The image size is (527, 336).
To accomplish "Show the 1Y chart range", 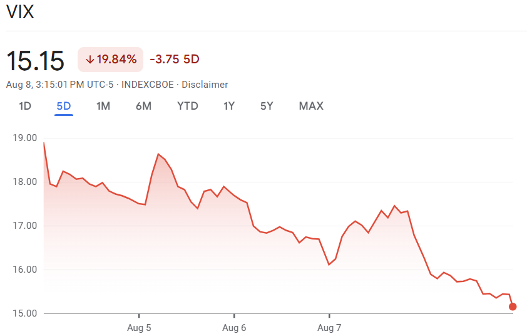I will [x=229, y=106].
